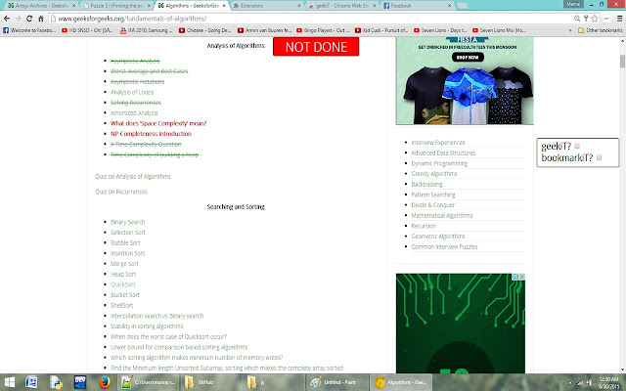The height and width of the screenshot is (391, 626).
Task: Open 'Amortized Analysis' link
Action: [134, 113]
